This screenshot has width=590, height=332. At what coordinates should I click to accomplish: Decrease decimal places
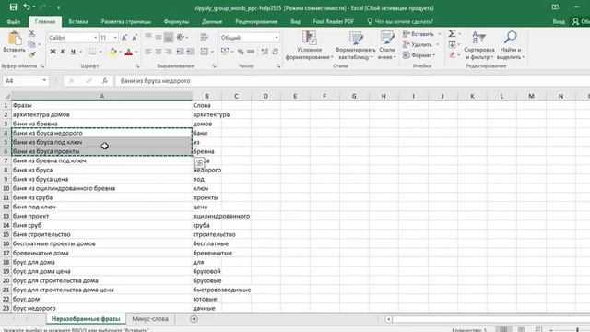[275, 52]
